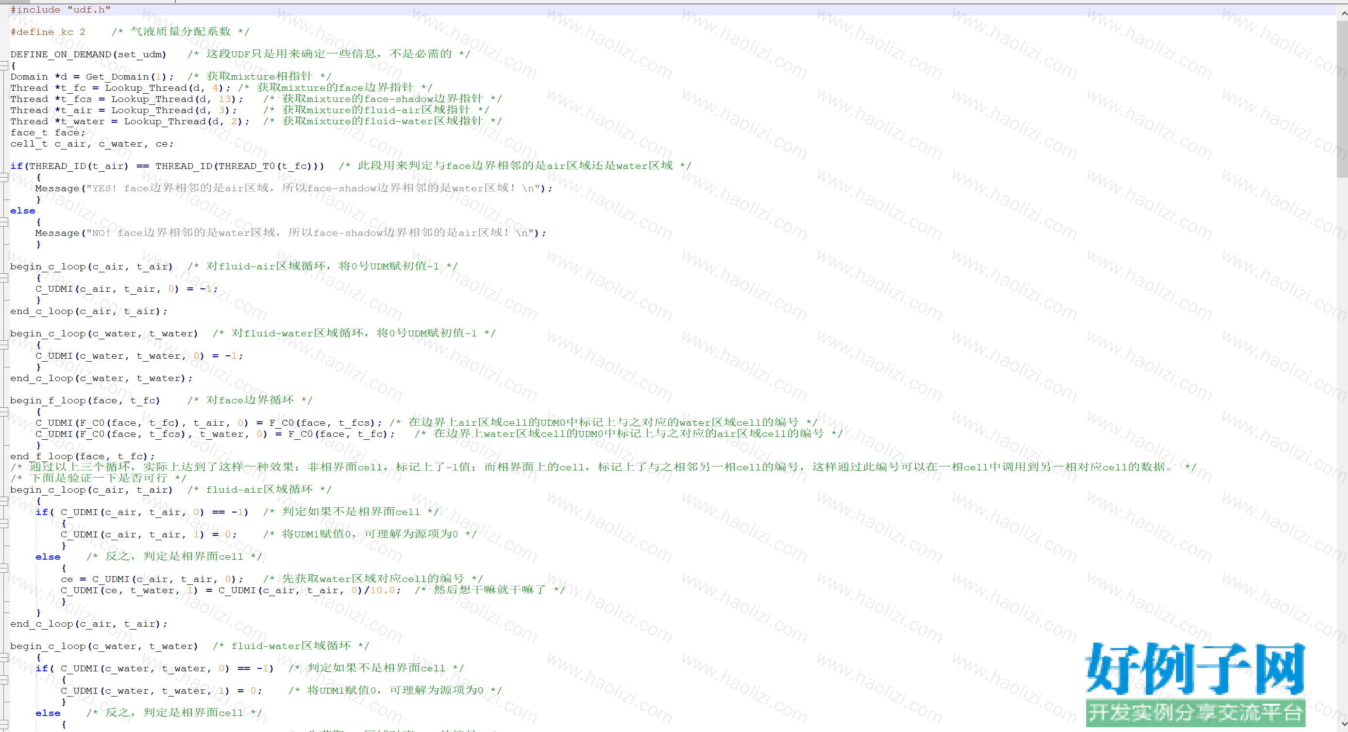The width and height of the screenshot is (1348, 732).
Task: Click line 'C_UDMI(F_C0(face, t_fcs), t_water, 0)'
Action: click(215, 434)
